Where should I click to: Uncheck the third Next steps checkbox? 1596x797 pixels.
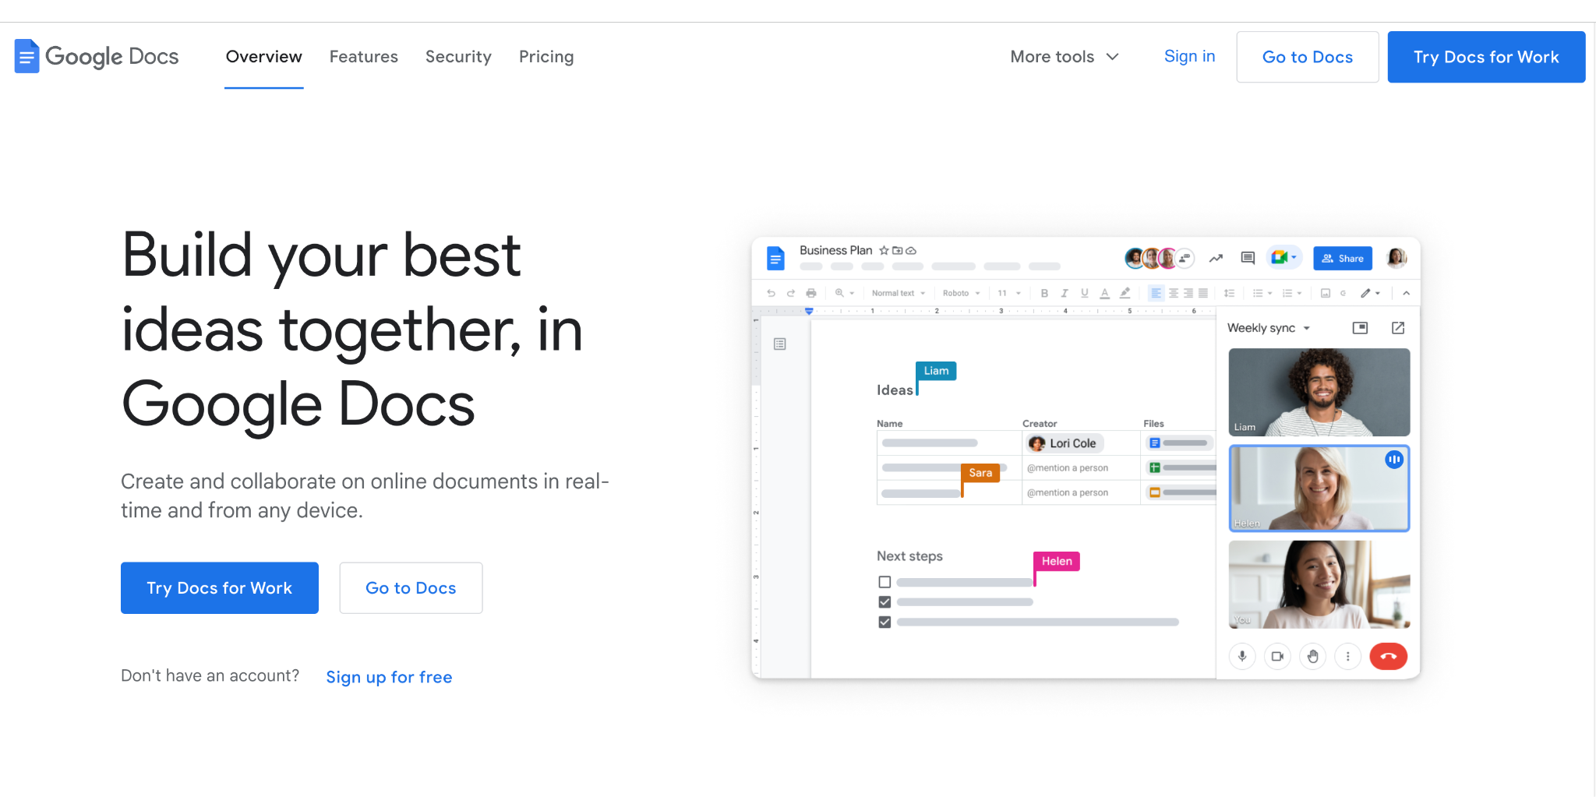coord(885,622)
